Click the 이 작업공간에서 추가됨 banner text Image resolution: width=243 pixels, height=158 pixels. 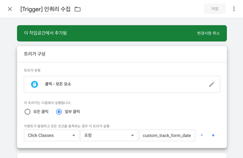45,33
